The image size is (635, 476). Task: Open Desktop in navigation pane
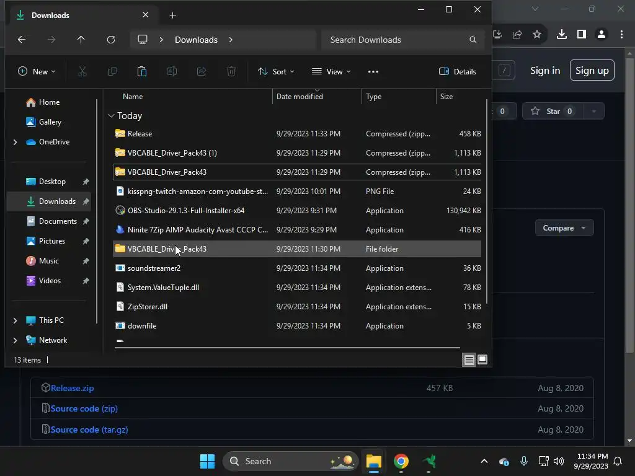(52, 182)
